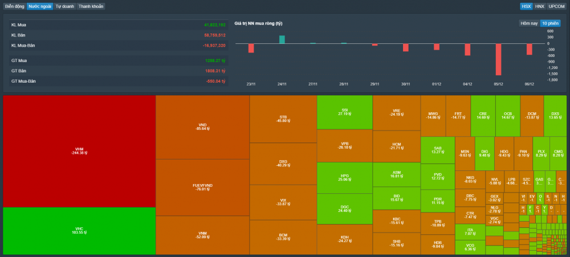Viewport: 570px width, 257px height.
Task: Click the BID green tile
Action: [397, 198]
